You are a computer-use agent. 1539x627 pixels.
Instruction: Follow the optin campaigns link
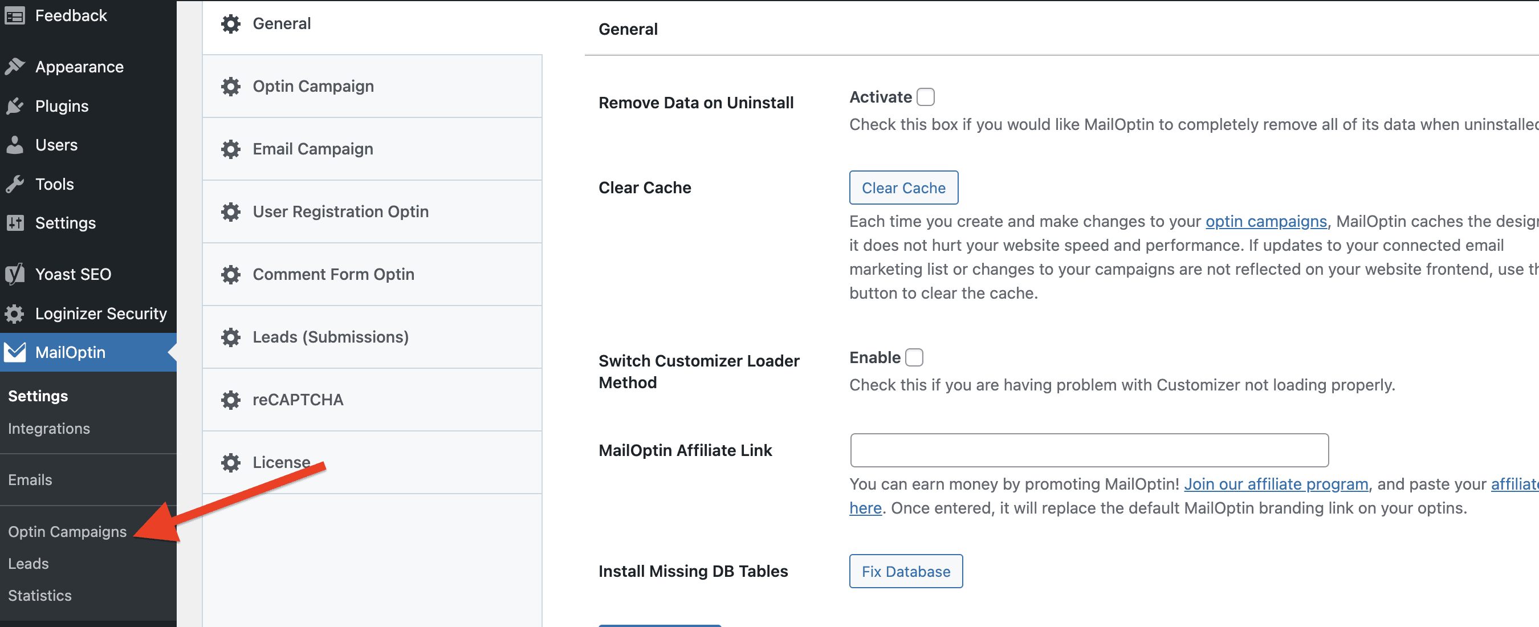coord(1266,221)
